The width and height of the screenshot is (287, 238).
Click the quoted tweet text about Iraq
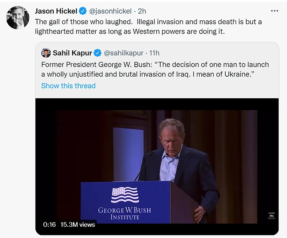(x=155, y=70)
